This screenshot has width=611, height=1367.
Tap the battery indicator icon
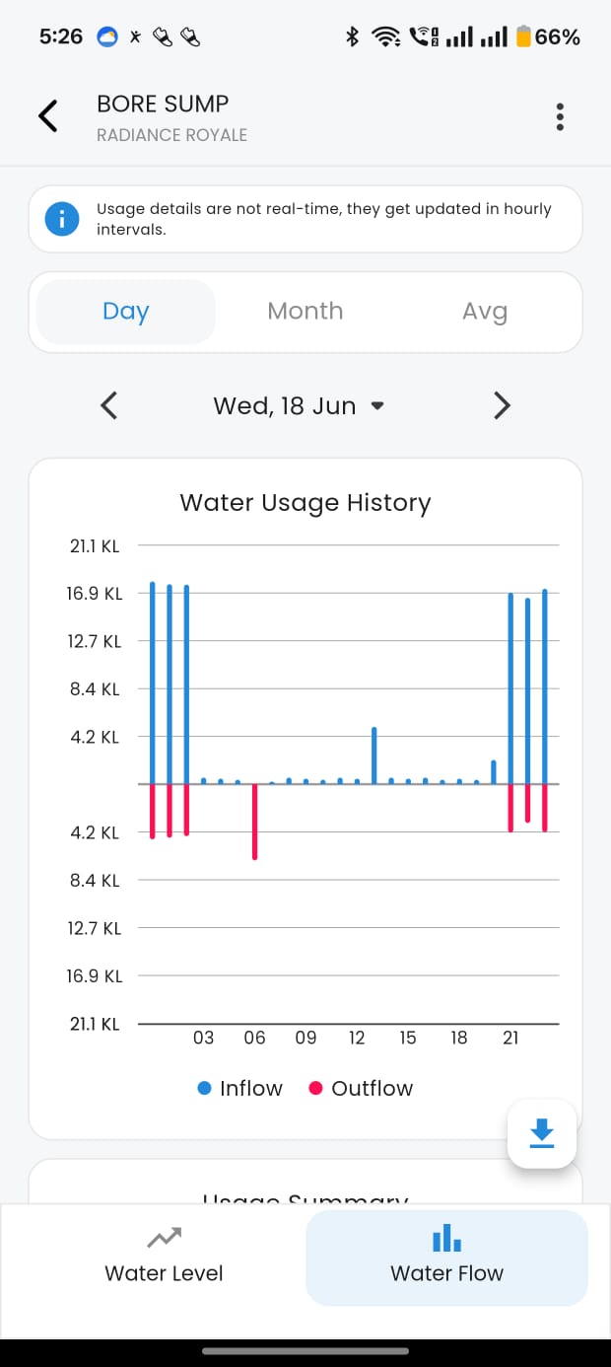click(x=523, y=37)
